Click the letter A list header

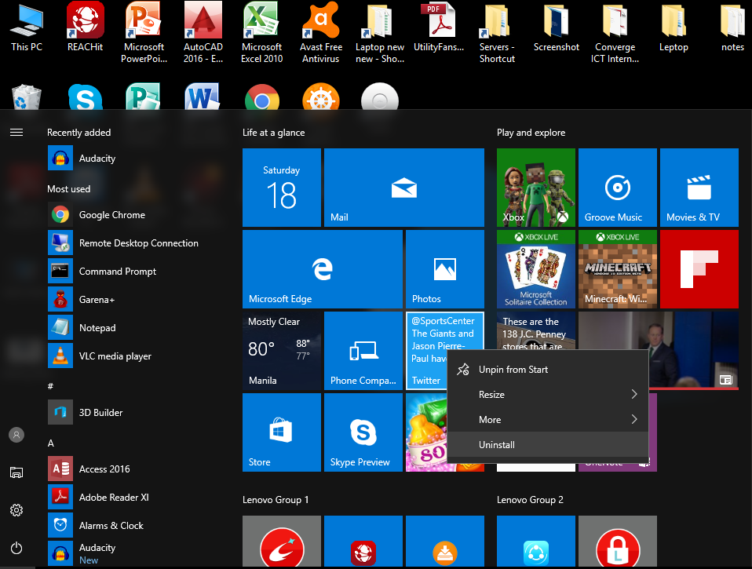(x=51, y=443)
